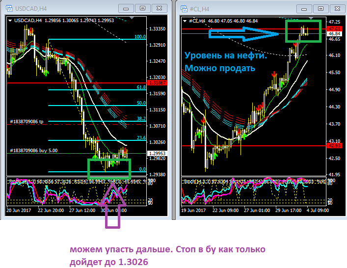
Task: Select the Fibonacci 100.0 level label
Action: coord(140,37)
